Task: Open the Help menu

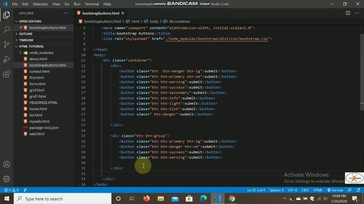Action: 107,4
